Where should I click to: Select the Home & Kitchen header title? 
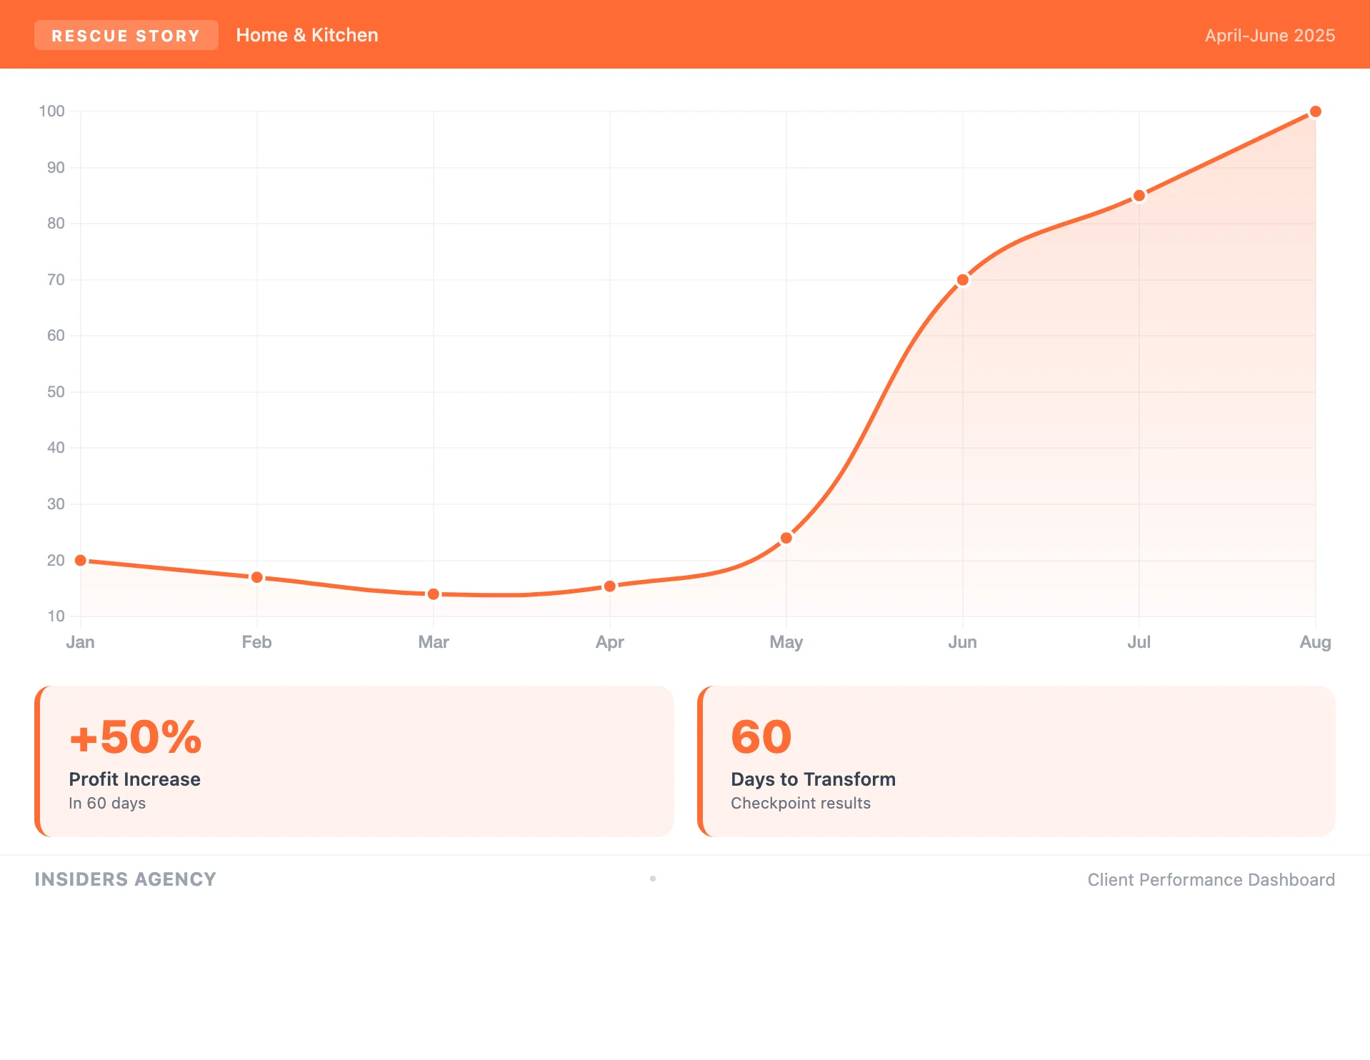(307, 36)
